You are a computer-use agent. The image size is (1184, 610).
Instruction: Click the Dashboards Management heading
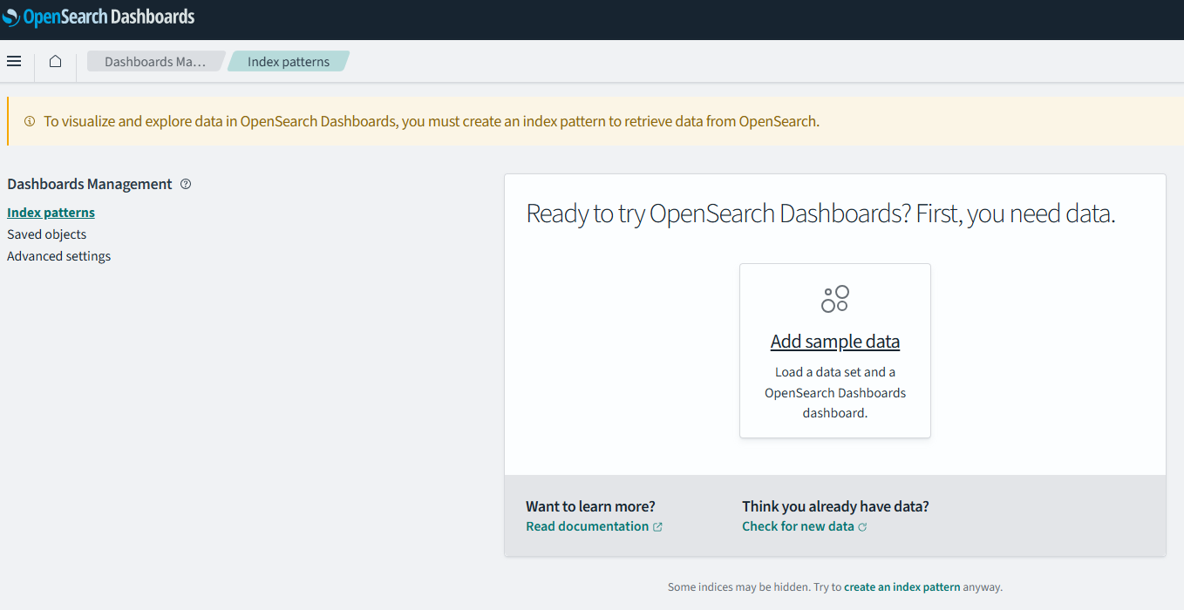[89, 184]
